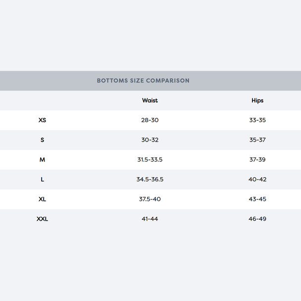Select hips value 40-42
This screenshot has width=301, height=301.
[x=257, y=180]
